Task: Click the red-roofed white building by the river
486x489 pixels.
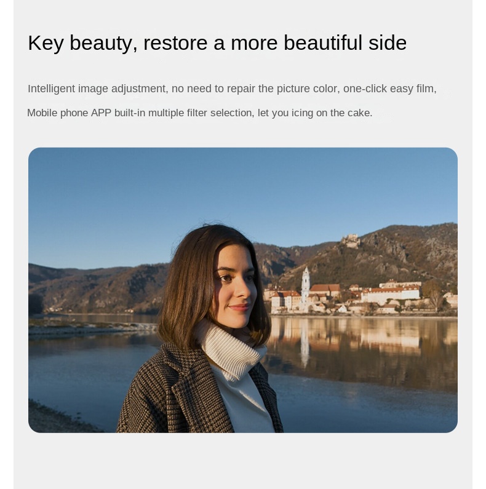Action: coord(391,293)
